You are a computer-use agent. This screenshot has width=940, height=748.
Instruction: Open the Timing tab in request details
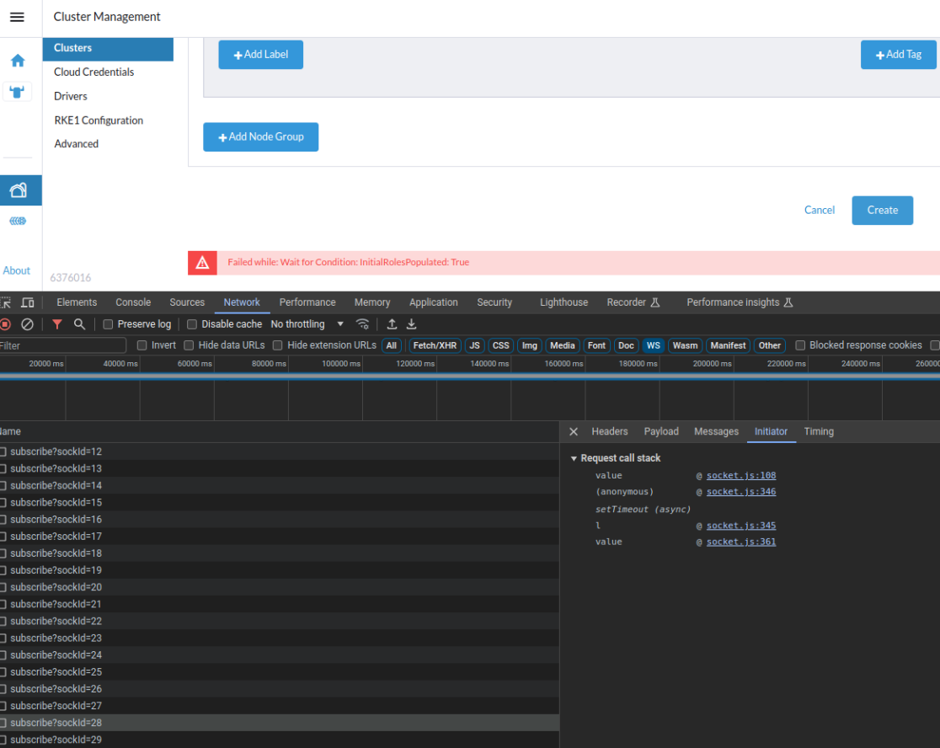tap(818, 431)
